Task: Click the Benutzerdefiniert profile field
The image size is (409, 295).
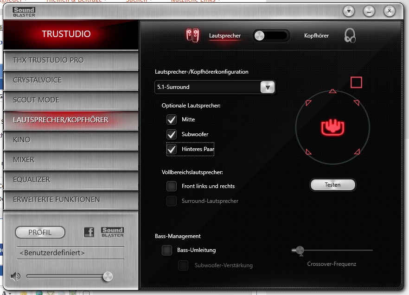Action: [70, 253]
